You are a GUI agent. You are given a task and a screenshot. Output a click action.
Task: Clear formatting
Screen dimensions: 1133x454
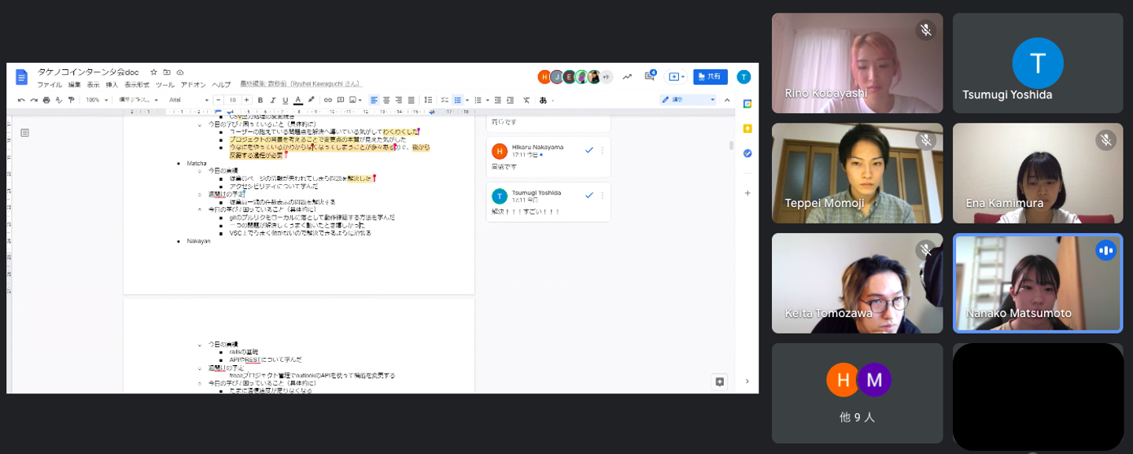click(526, 100)
